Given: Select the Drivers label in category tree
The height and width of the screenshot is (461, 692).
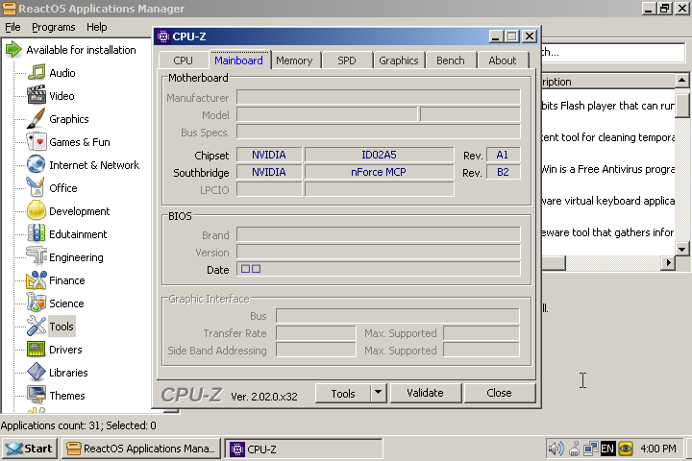Looking at the screenshot, I should tap(65, 350).
